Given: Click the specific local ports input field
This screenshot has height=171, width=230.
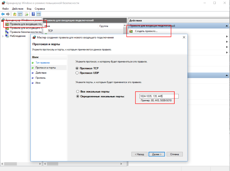Looking at the screenshot, I should click(159, 96).
